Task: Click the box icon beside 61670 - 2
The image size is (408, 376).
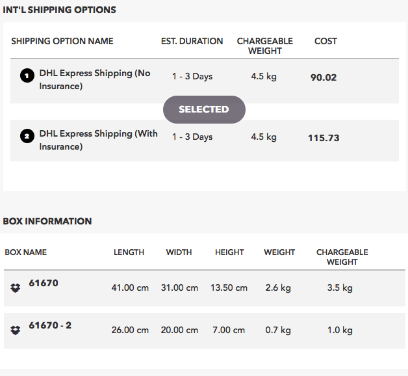Action: coord(16,330)
